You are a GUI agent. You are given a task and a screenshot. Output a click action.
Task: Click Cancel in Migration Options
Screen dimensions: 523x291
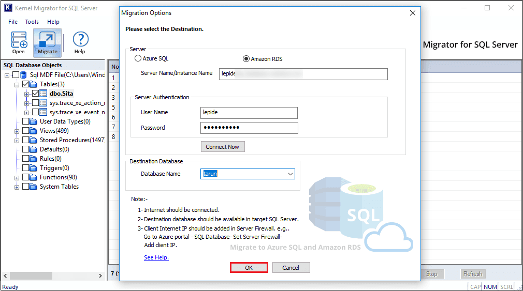pos(291,268)
